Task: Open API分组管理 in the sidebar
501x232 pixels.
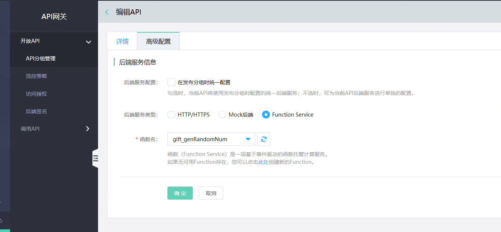Action: click(41, 58)
